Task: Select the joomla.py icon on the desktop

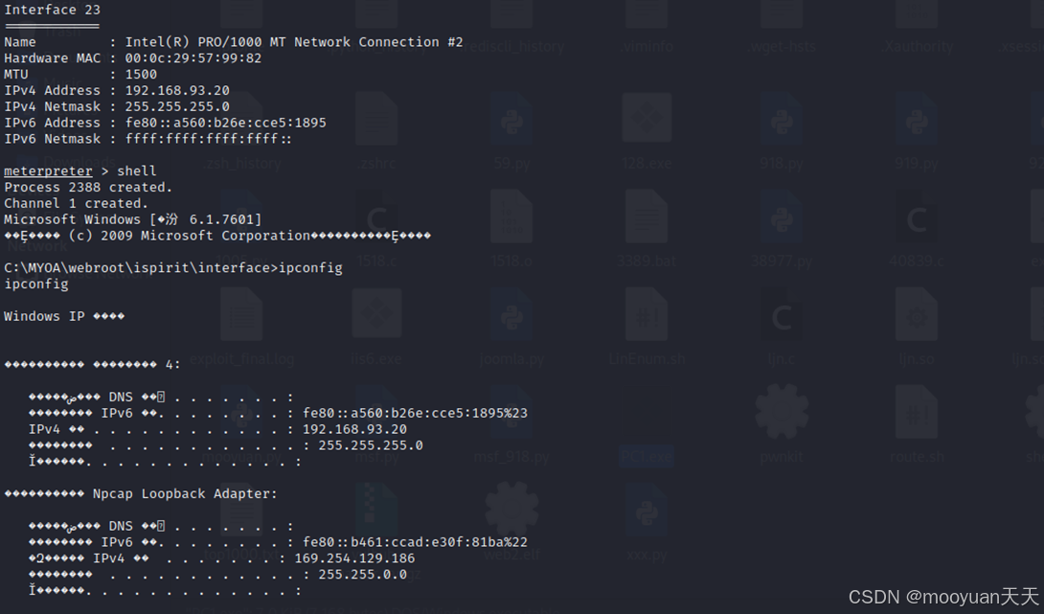Action: (x=511, y=316)
